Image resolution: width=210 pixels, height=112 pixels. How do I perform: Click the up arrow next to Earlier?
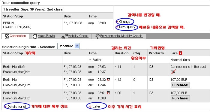click(90, 60)
